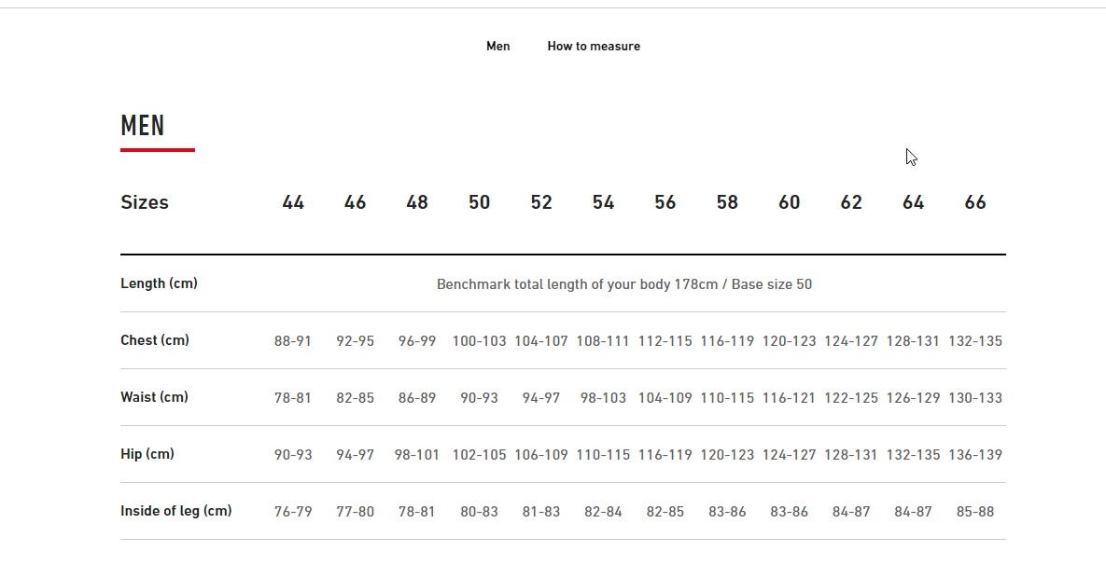This screenshot has width=1106, height=565.
Task: Select size 50 column header
Action: 479,202
